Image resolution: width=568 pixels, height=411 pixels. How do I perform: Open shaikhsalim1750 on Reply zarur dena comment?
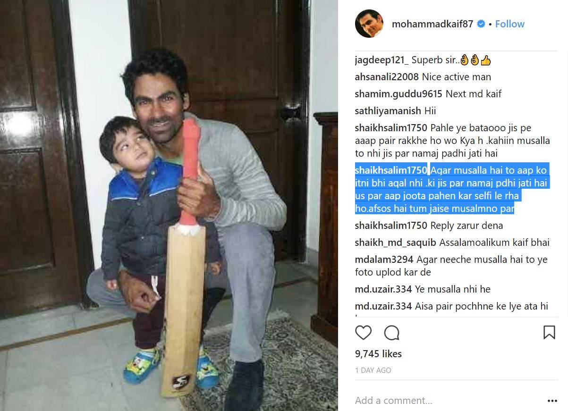391,226
